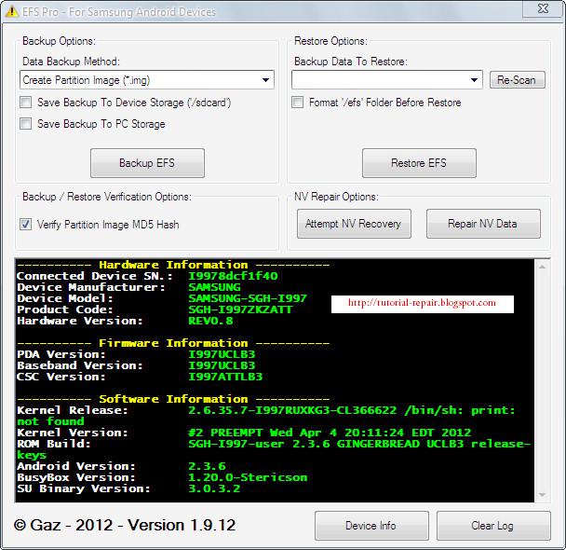Click the Kernel Version #2 PREEMPT line
This screenshot has width=566, height=550.
pos(244,433)
